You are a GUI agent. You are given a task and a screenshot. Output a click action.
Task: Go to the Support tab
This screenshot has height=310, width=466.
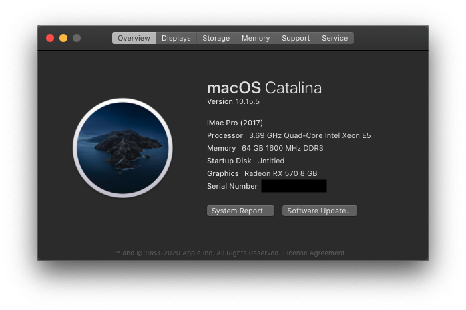pyautogui.click(x=296, y=38)
